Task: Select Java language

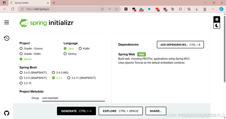Action: point(69,48)
